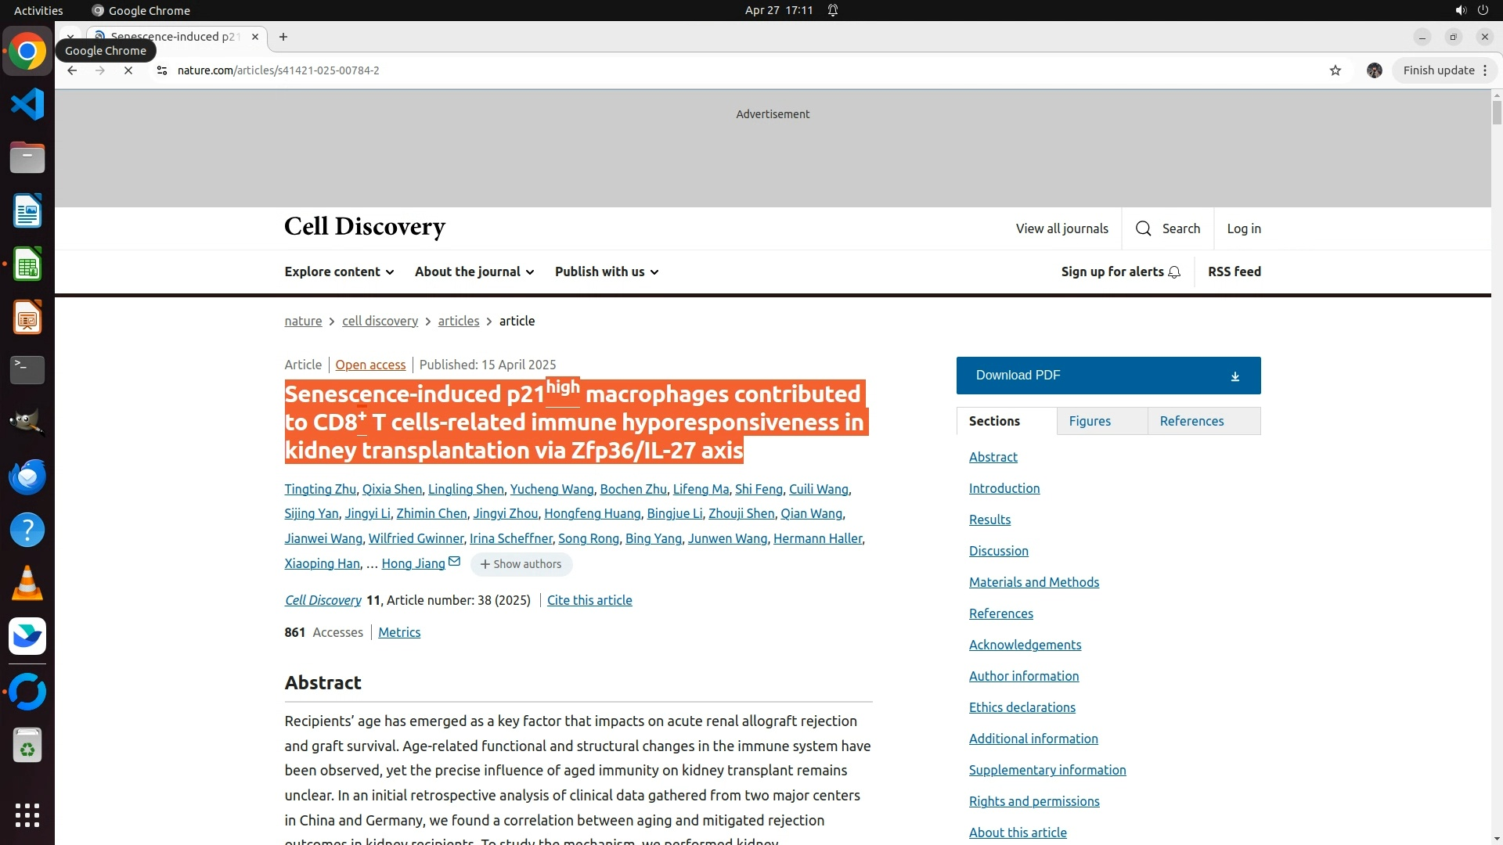
Task: Open site information icon in address bar
Action: pyautogui.click(x=162, y=70)
